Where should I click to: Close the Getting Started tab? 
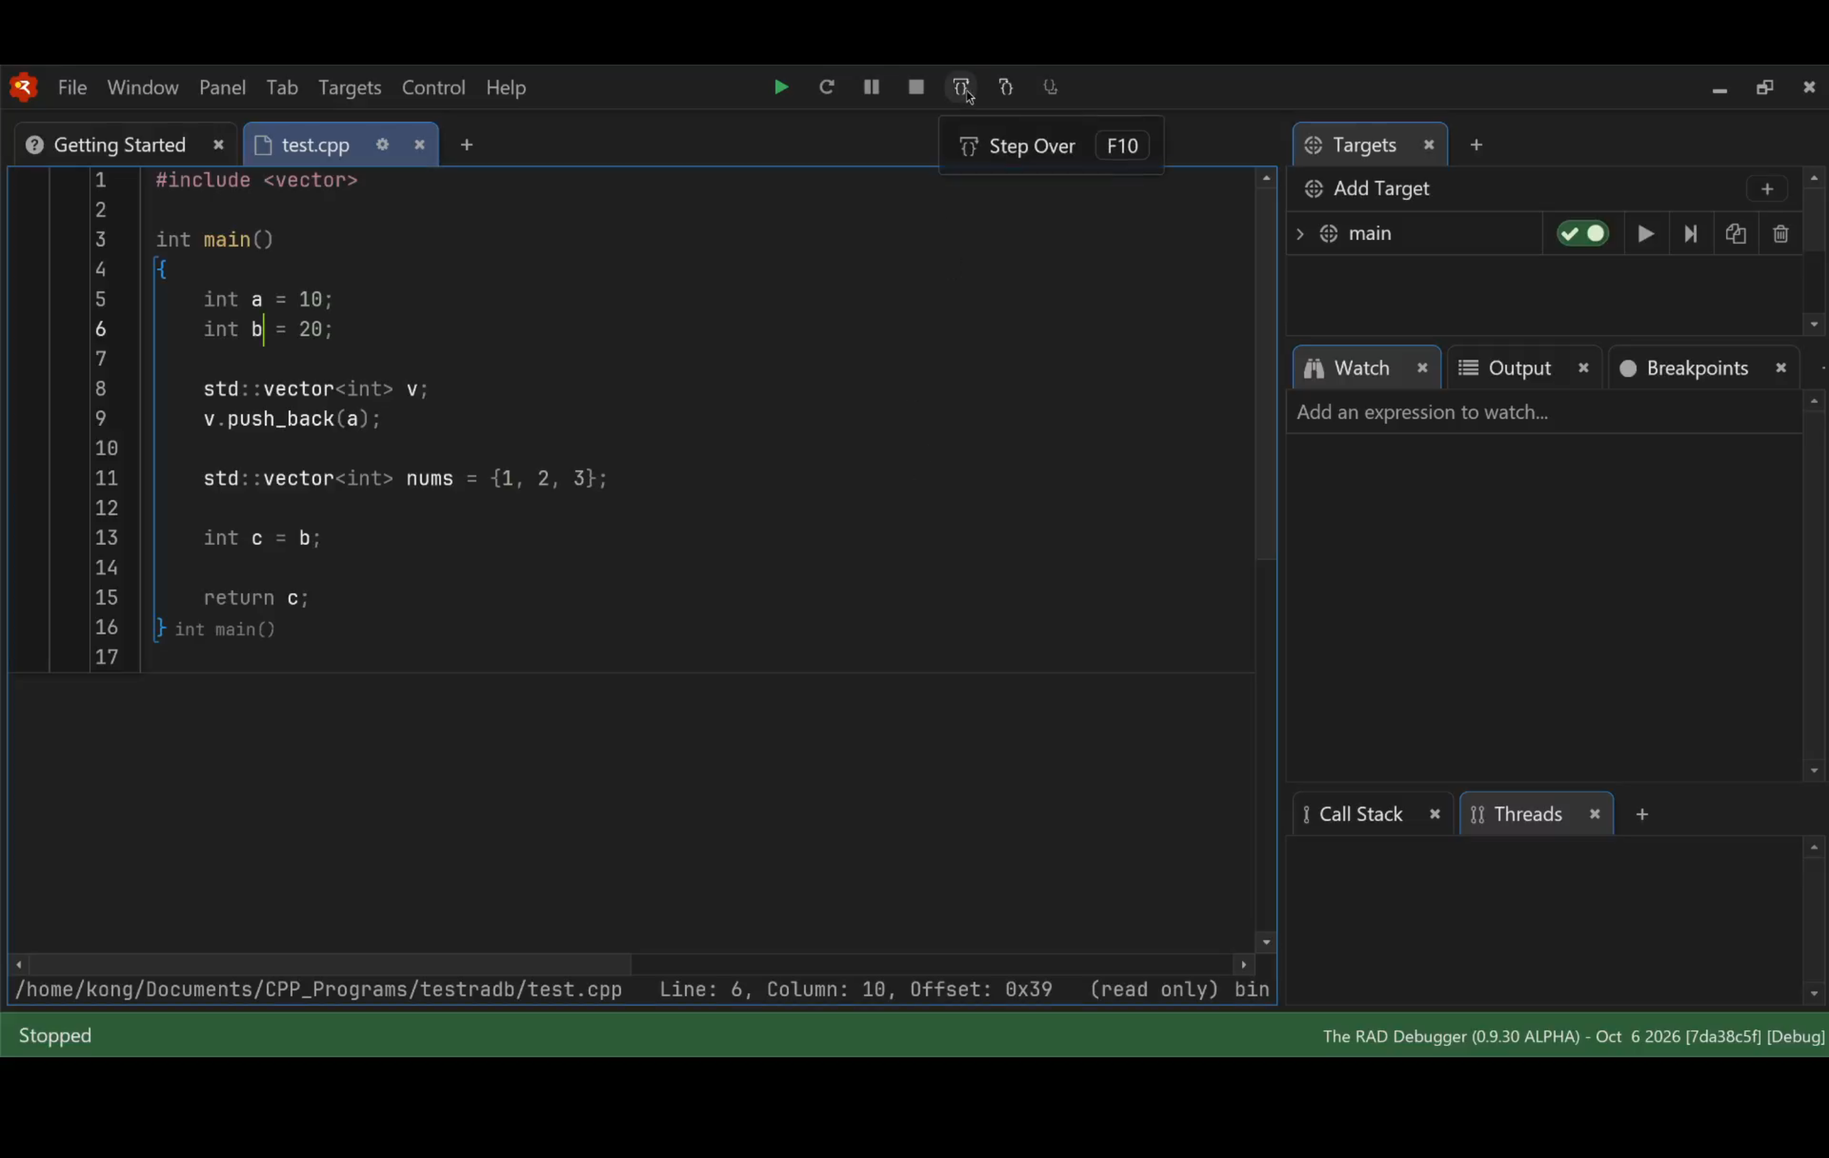[x=218, y=144]
